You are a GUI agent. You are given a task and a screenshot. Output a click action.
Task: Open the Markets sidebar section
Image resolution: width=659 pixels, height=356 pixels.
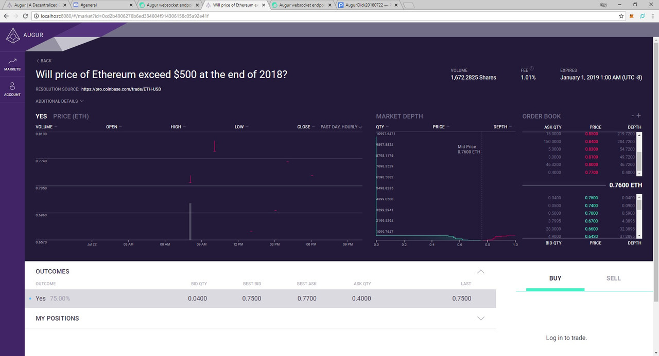point(12,64)
